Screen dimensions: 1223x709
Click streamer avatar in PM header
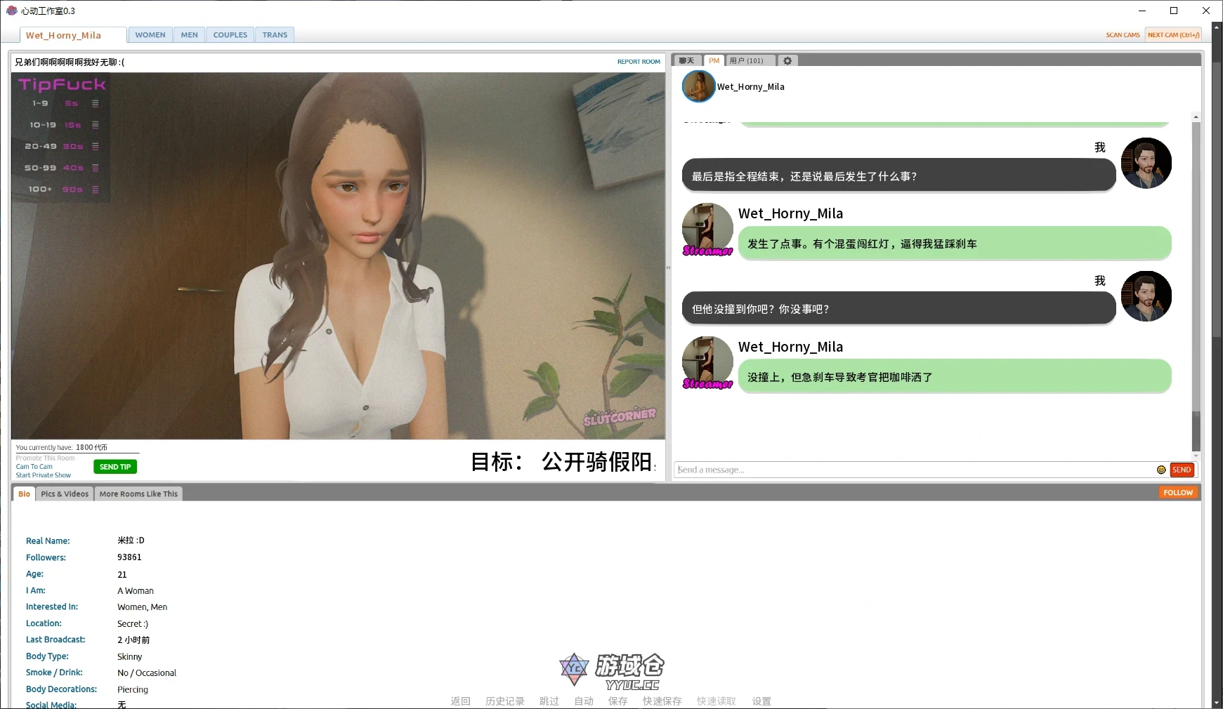tap(698, 87)
